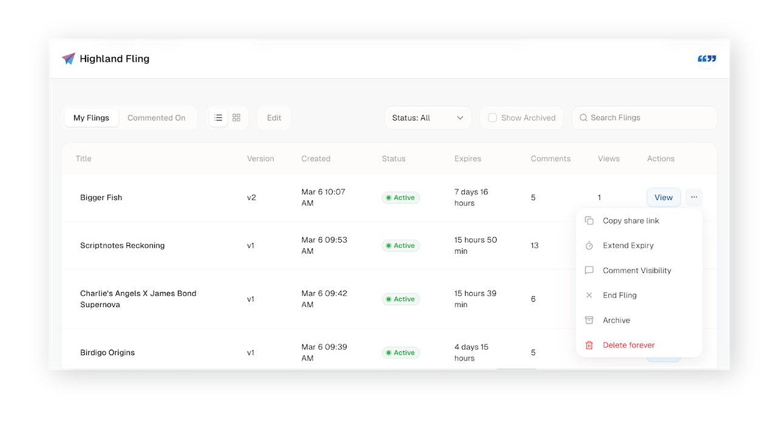Click the View button for Bigger Fish

[x=663, y=197]
